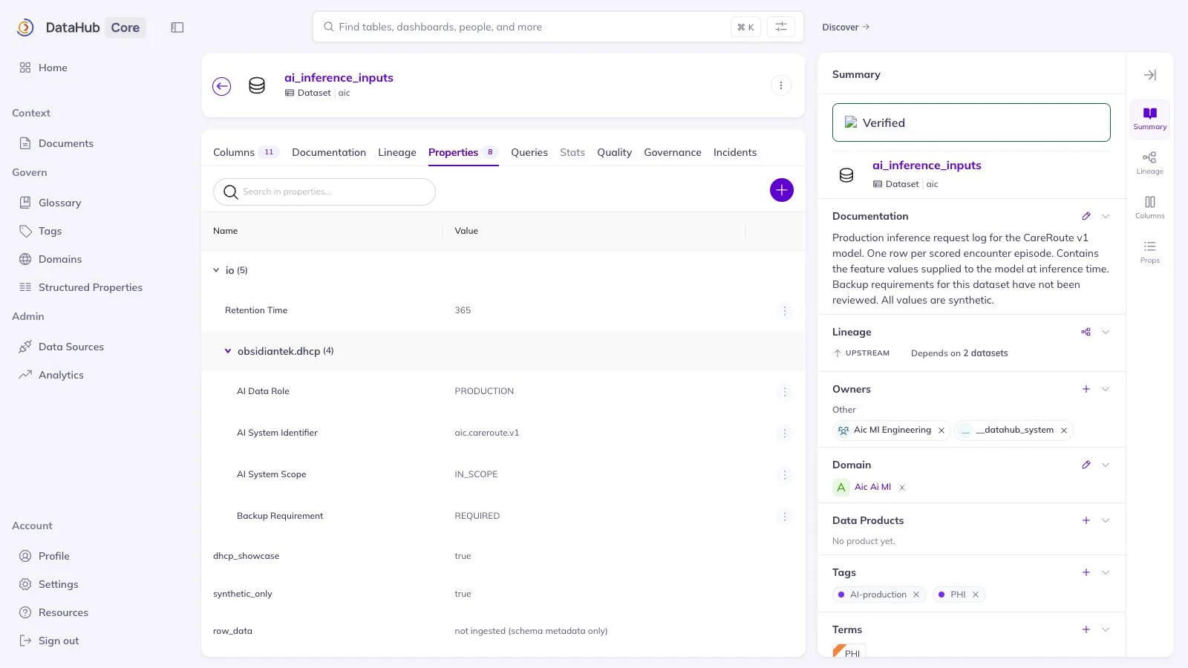This screenshot has width=1188, height=668.
Task: Go back using the circular arrow button
Action: point(221,86)
